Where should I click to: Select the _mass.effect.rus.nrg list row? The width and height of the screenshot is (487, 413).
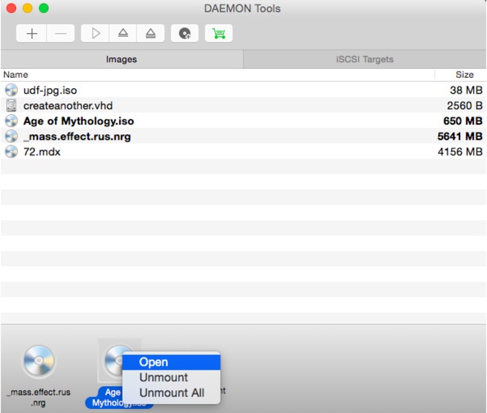[x=244, y=136]
